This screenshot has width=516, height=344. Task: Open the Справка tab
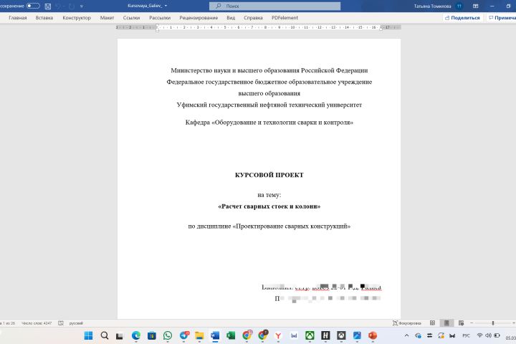click(253, 18)
